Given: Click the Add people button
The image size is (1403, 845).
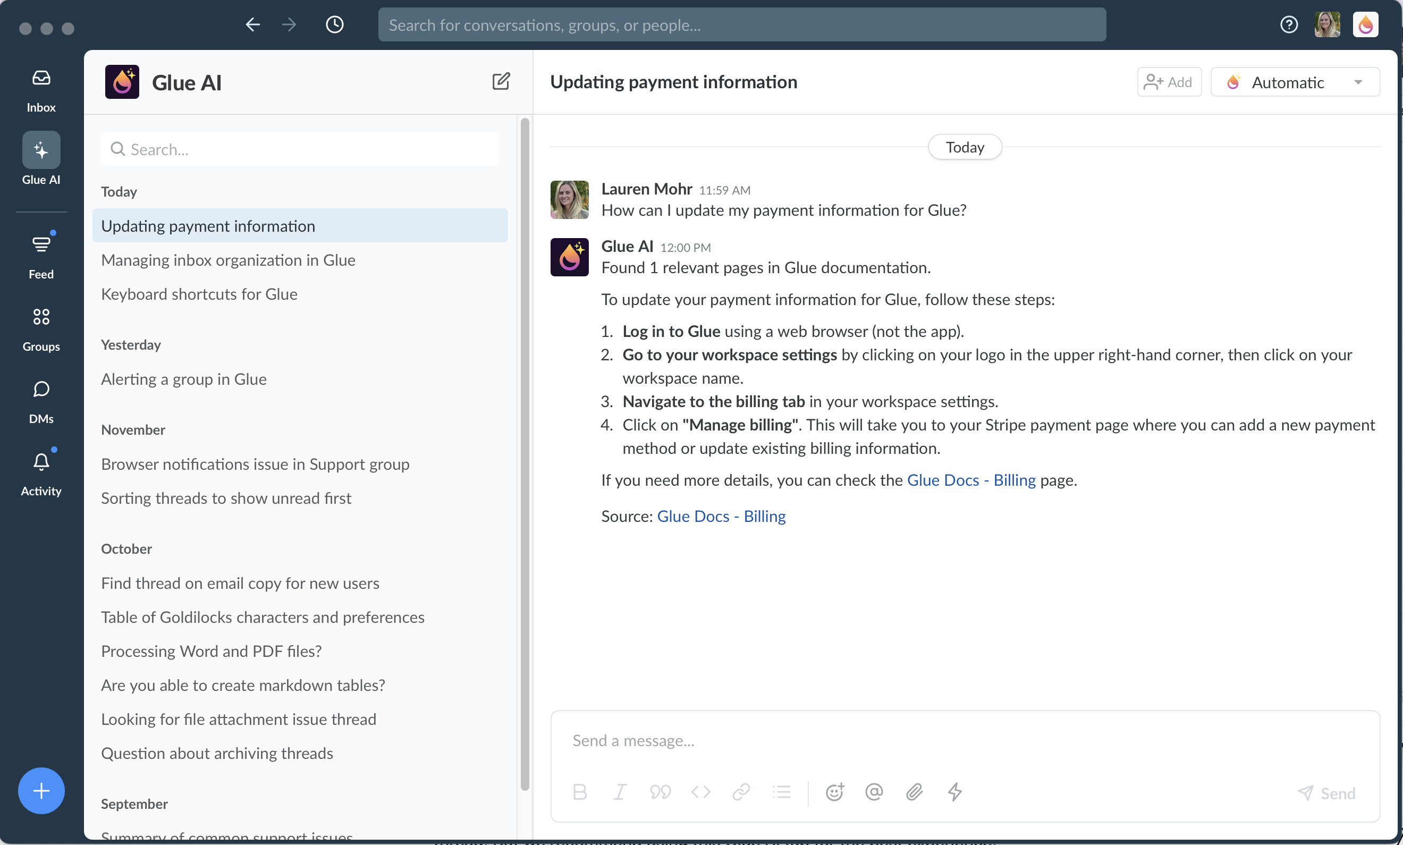Looking at the screenshot, I should [1169, 82].
